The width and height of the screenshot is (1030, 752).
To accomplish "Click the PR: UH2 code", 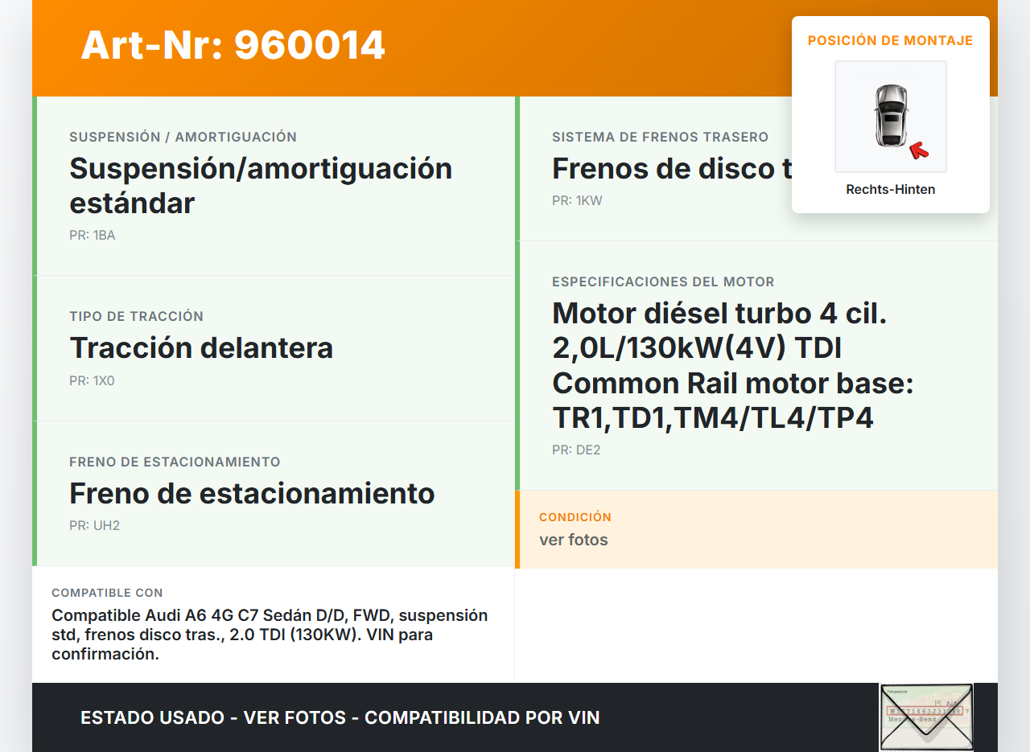I will coord(94,526).
